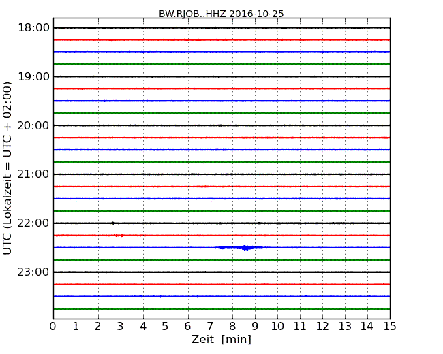Click the 20:00 y-axis tick label
The height and width of the screenshot is (354, 443).
point(33,125)
